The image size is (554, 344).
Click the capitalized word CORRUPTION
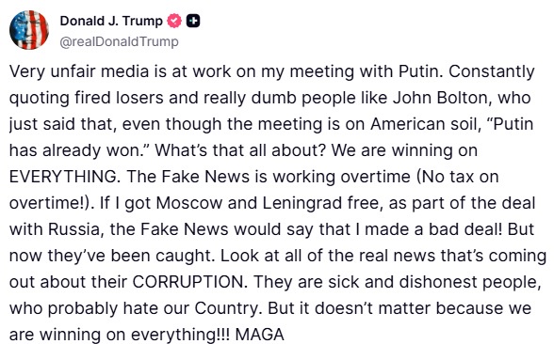(x=188, y=282)
